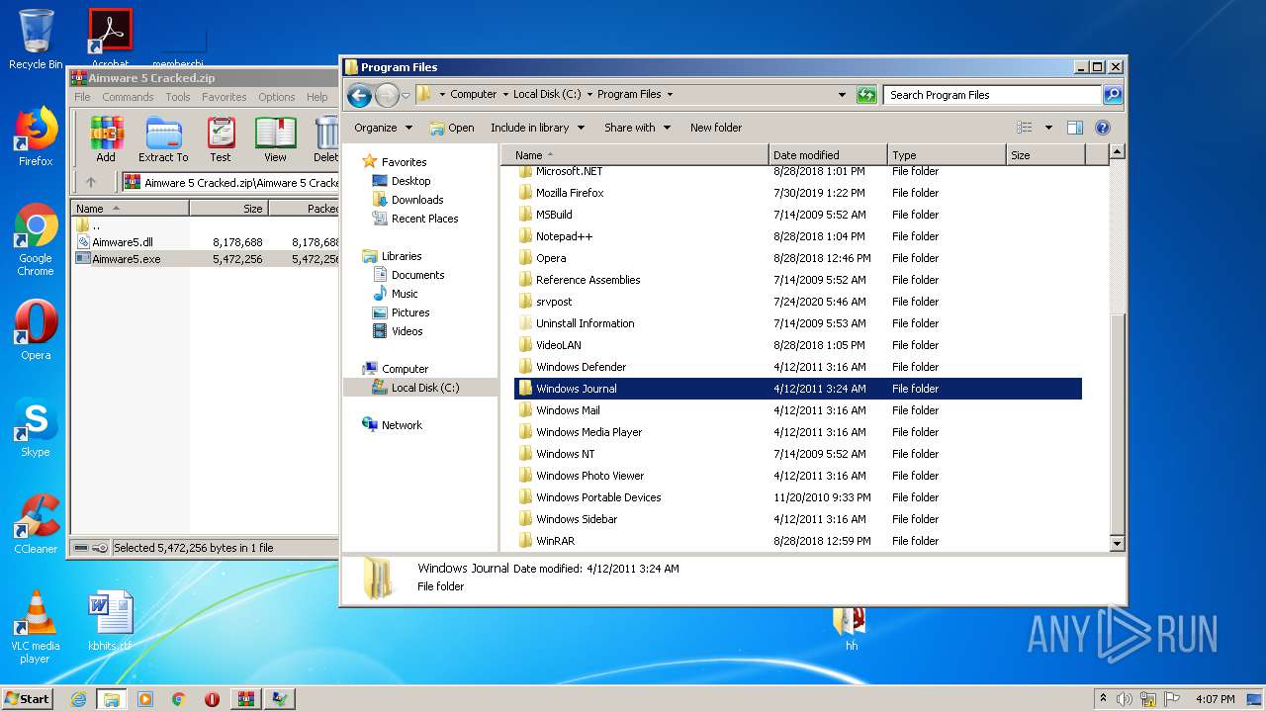Open WinRAR Options menu
The width and height of the screenshot is (1266, 712).
[277, 97]
